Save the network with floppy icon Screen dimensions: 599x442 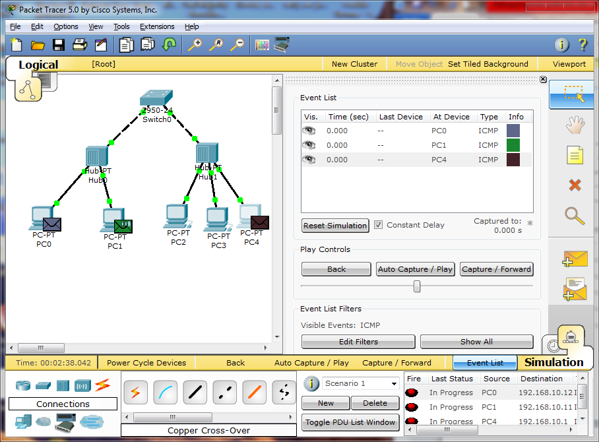pos(59,45)
